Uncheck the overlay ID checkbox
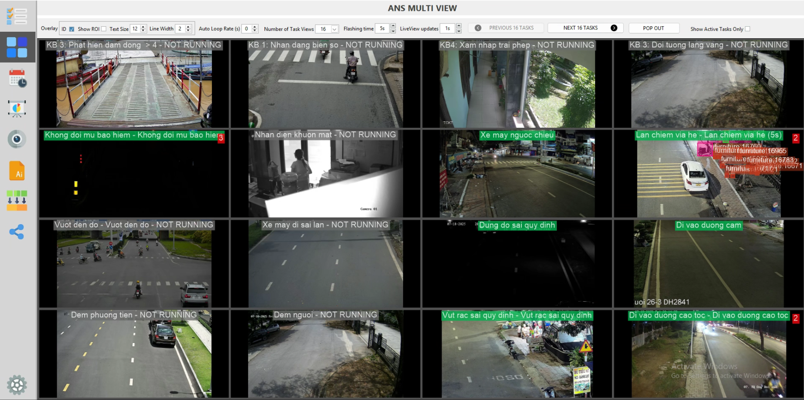 tap(72, 29)
